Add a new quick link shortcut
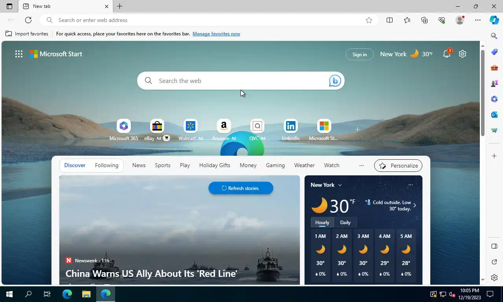Image resolution: width=503 pixels, height=302 pixels. pyautogui.click(x=357, y=129)
